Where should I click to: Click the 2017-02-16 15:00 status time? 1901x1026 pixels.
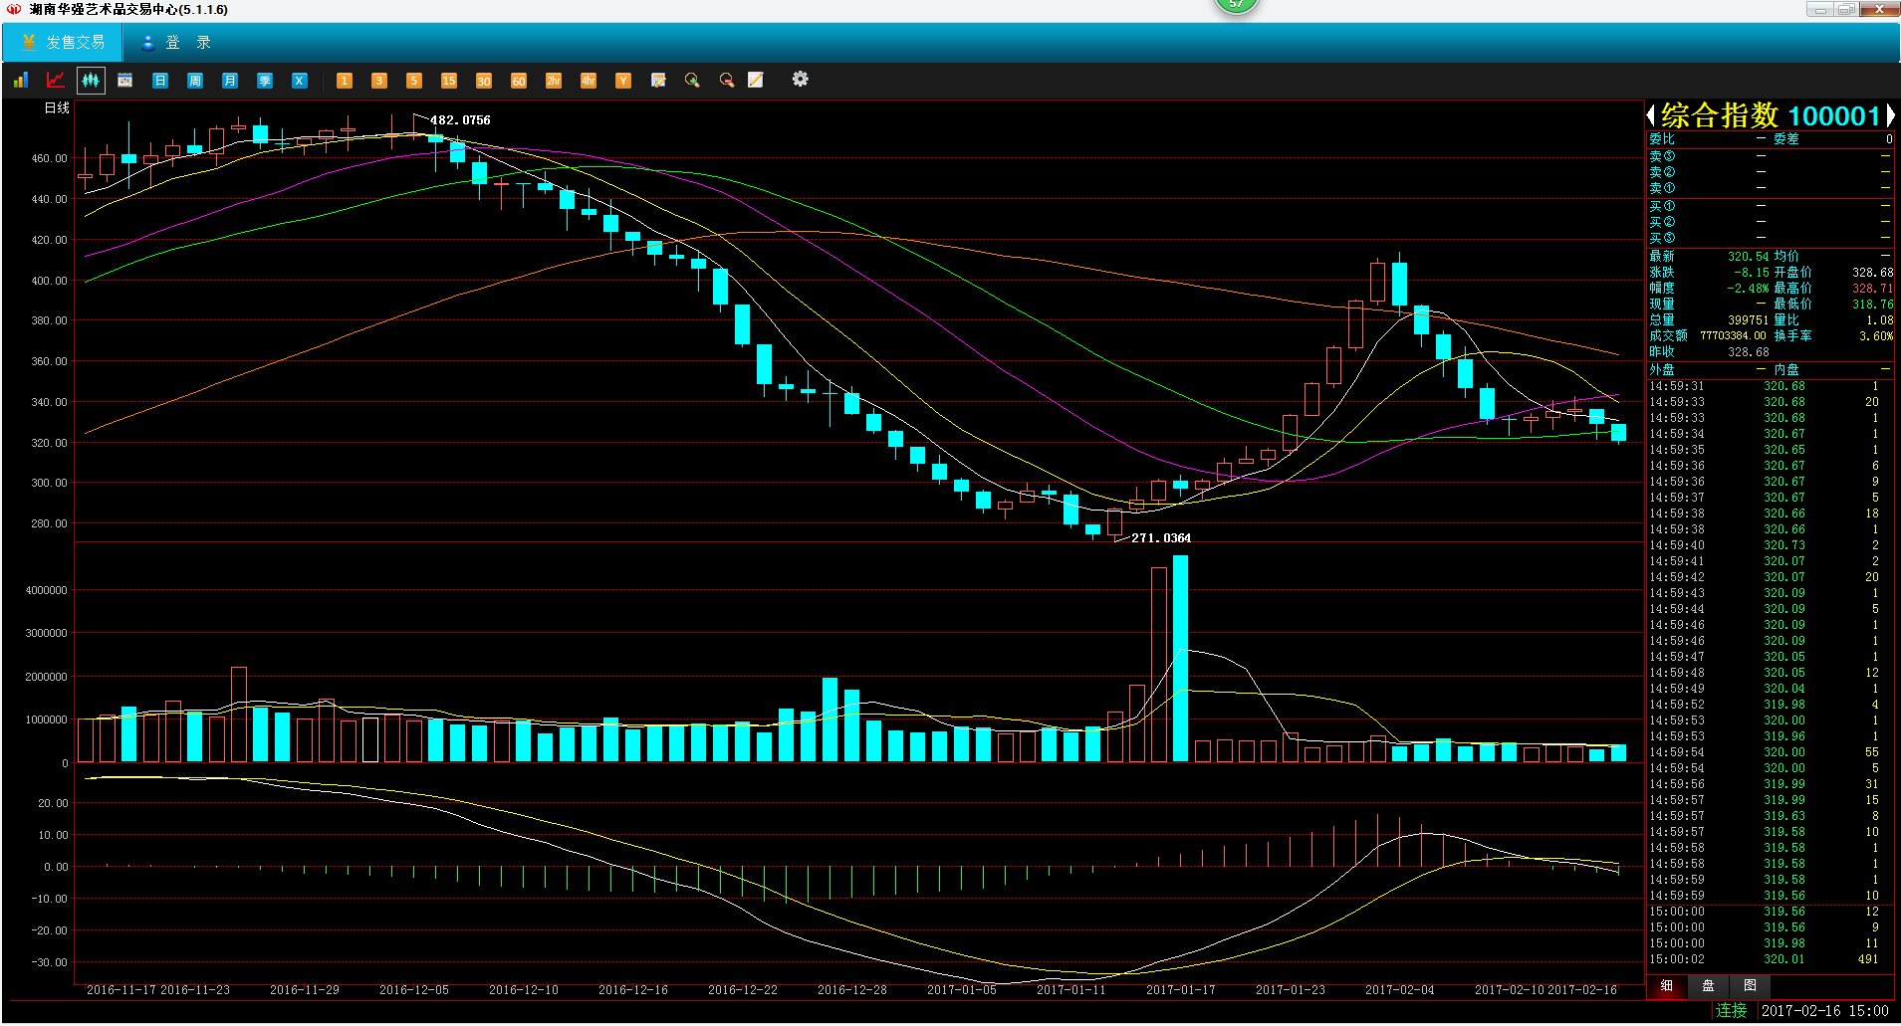pyautogui.click(x=1825, y=1010)
